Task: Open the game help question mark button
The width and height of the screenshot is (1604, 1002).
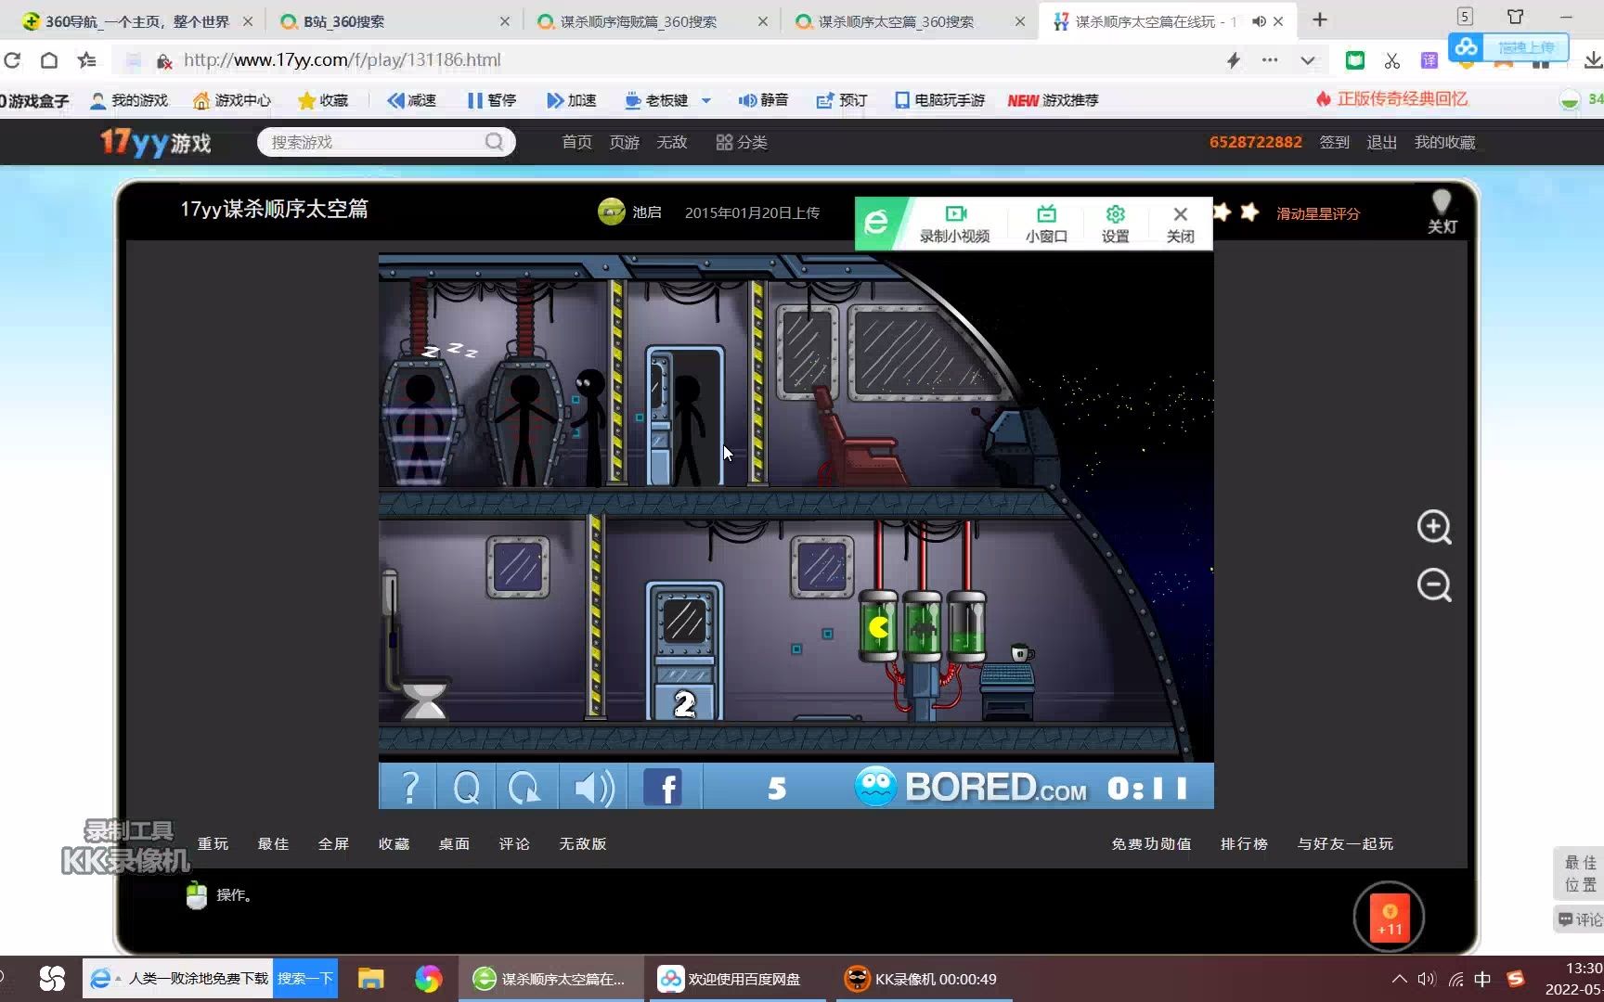Action: click(409, 788)
